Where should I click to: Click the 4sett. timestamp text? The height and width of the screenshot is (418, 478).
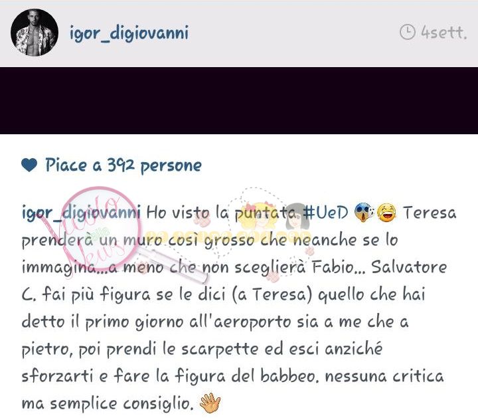pyautogui.click(x=444, y=32)
